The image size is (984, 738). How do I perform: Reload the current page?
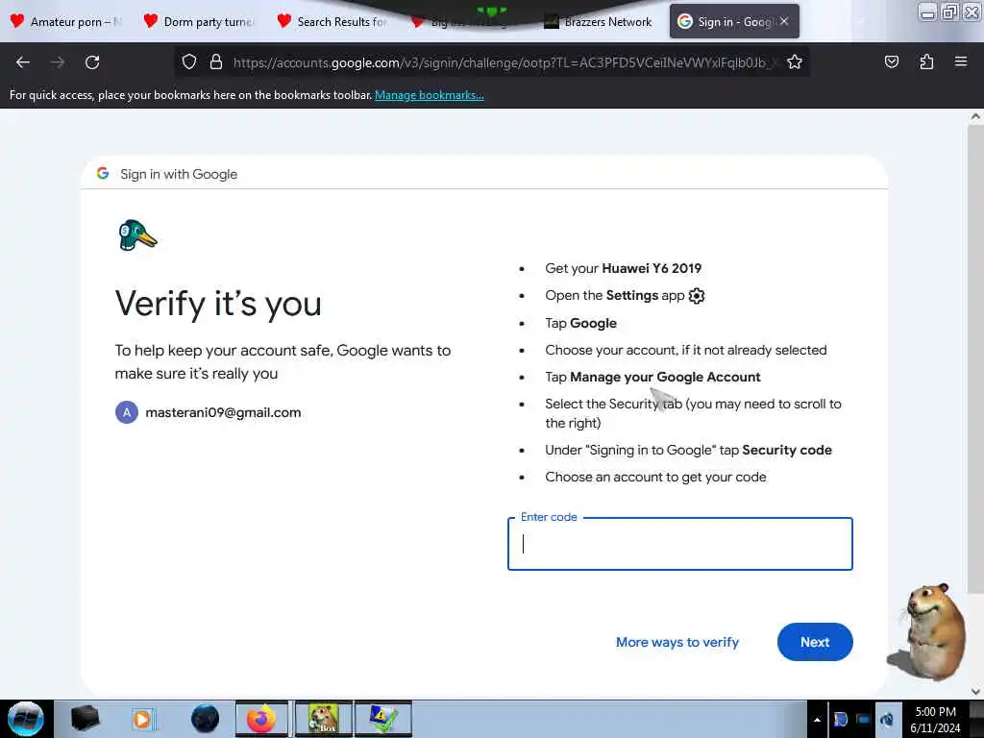[x=92, y=62]
